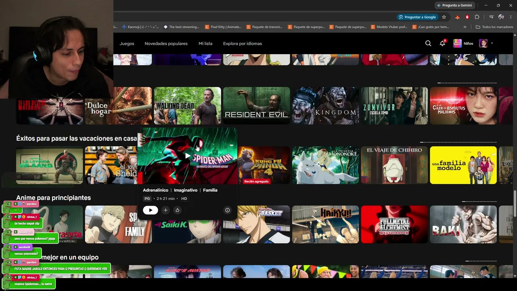Image resolution: width=517 pixels, height=291 pixels.
Task: Open the Todos los marcadores folder
Action: [x=494, y=27]
